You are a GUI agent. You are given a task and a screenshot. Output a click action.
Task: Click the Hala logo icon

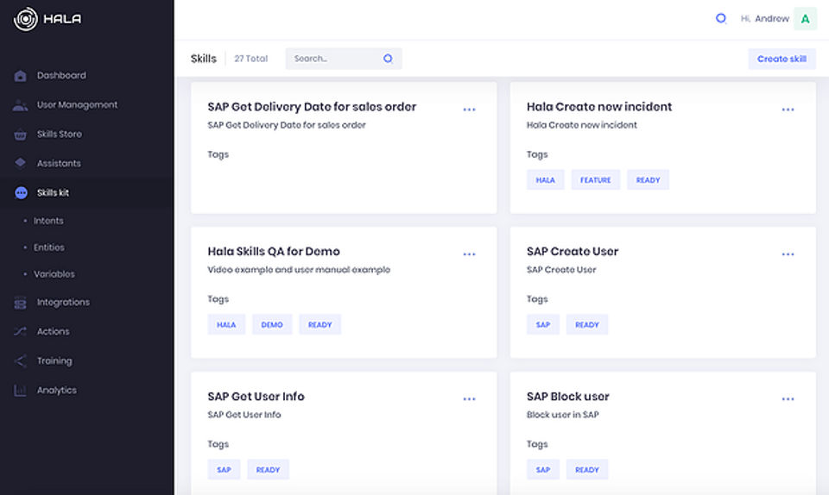25,19
